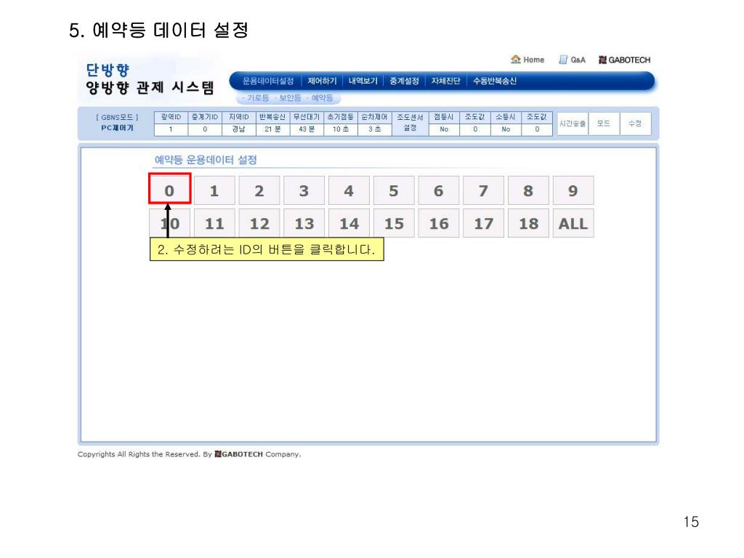
Task: Click the ID 7 button
Action: point(483,190)
